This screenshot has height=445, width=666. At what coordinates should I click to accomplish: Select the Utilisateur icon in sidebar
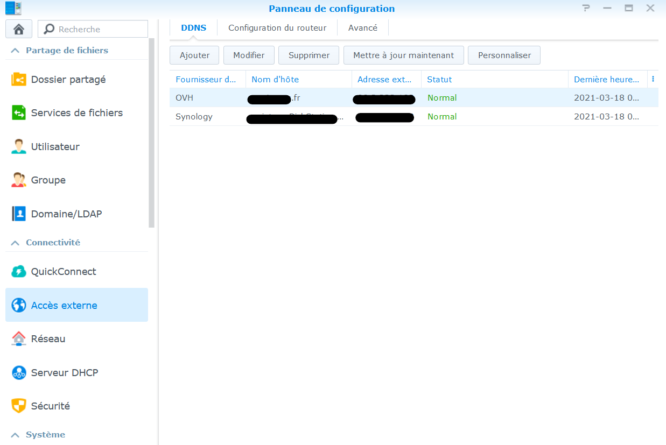click(x=19, y=146)
